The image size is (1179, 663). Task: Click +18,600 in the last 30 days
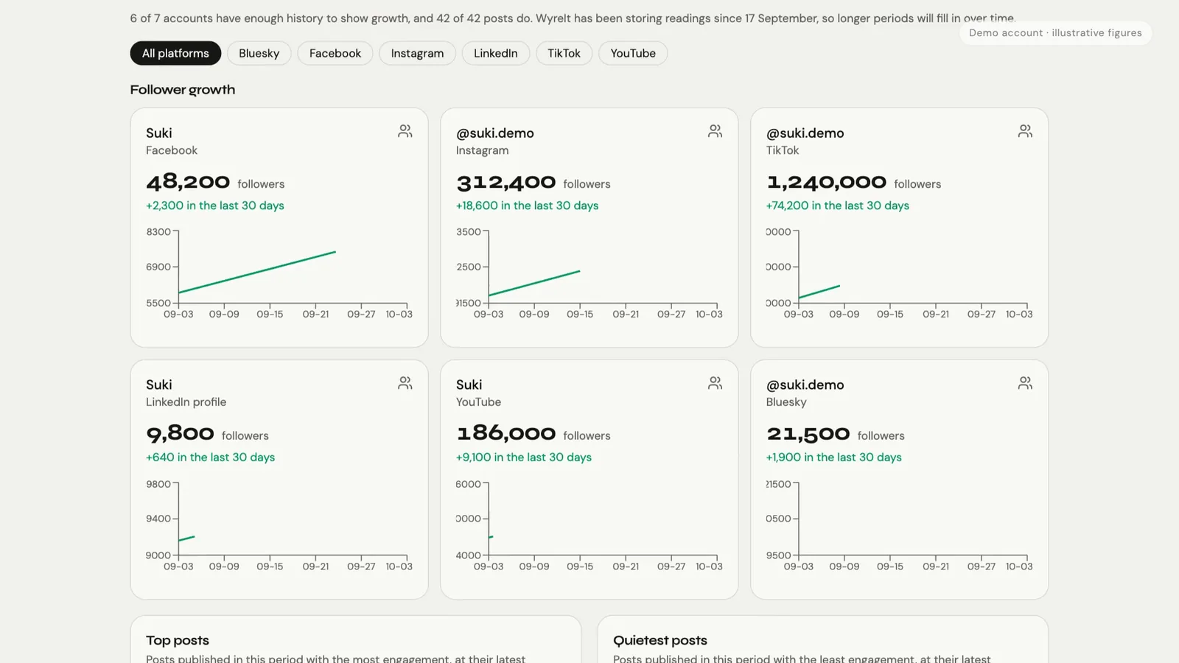527,206
